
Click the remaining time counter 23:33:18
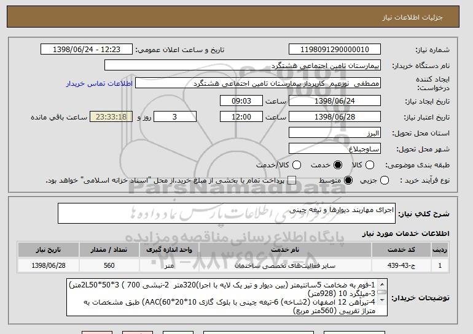click(x=111, y=117)
